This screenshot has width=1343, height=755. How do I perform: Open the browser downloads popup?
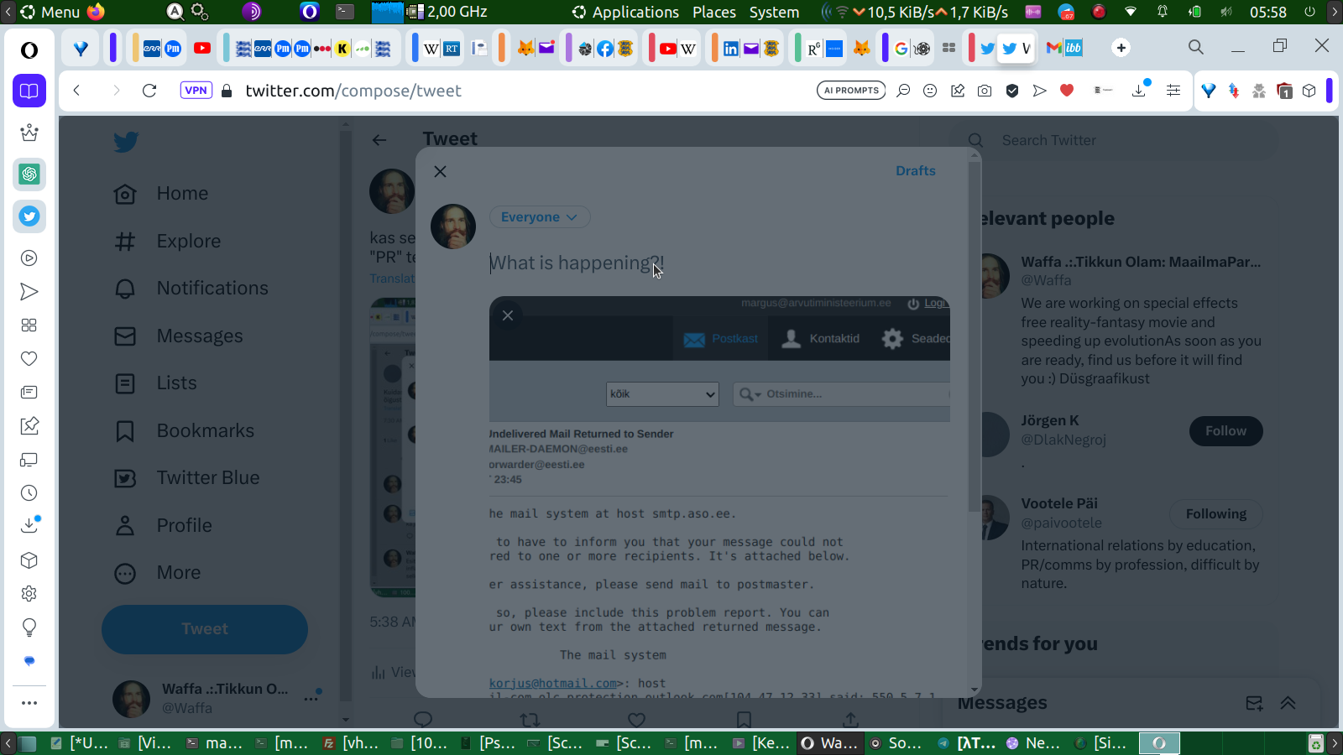coord(1139,91)
